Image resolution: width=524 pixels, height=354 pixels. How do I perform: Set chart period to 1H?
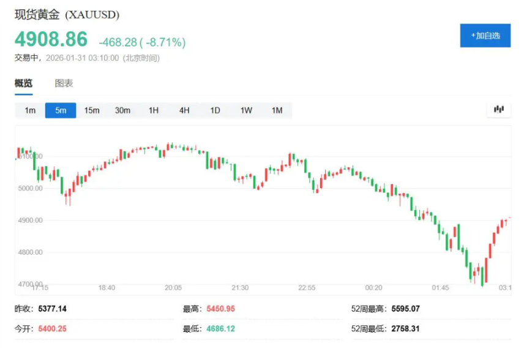point(154,110)
